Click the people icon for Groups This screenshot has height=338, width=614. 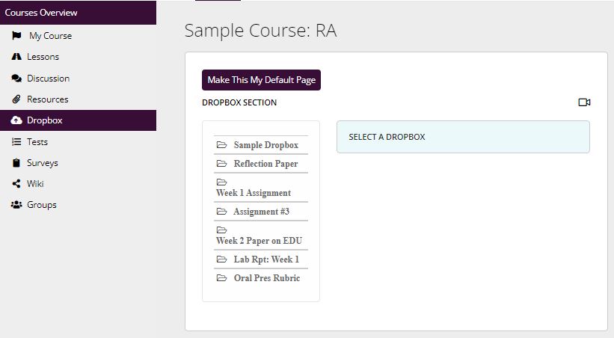(16, 205)
